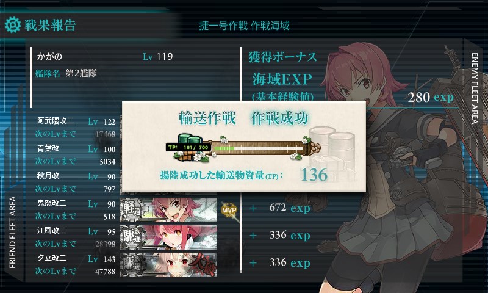Click the 大破 damage mark on 夕立 banner
Image resolution: width=488 pixels, height=293 pixels.
coord(203,265)
